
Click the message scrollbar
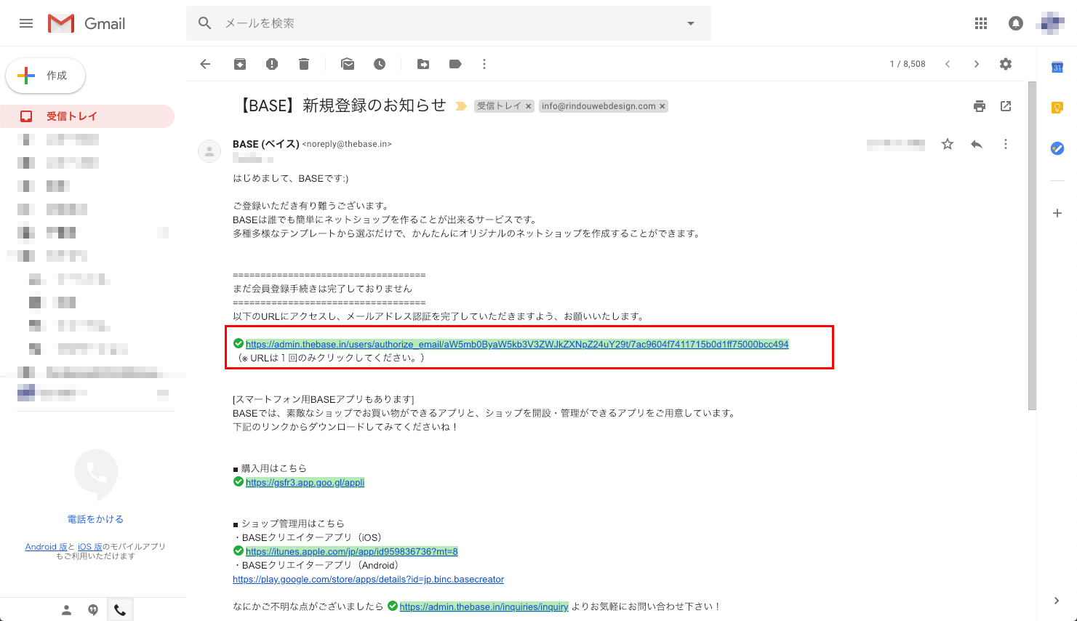pos(1032,246)
